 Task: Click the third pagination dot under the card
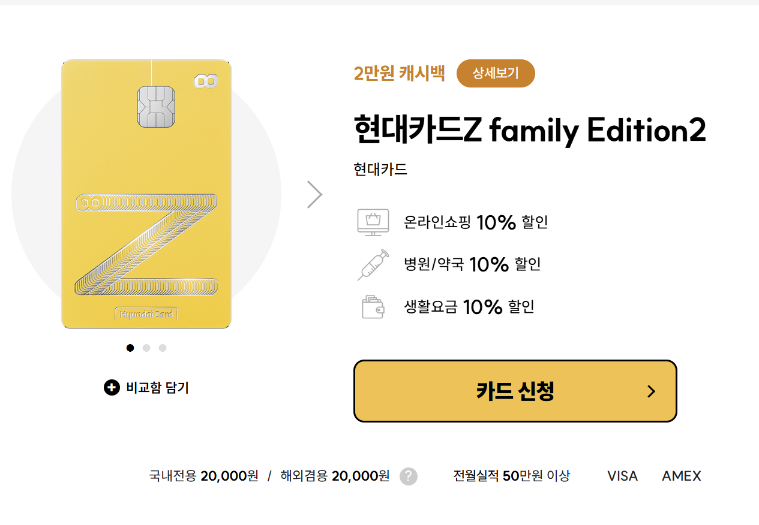pos(162,348)
